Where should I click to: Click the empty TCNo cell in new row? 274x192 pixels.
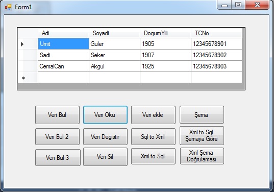[216, 78]
